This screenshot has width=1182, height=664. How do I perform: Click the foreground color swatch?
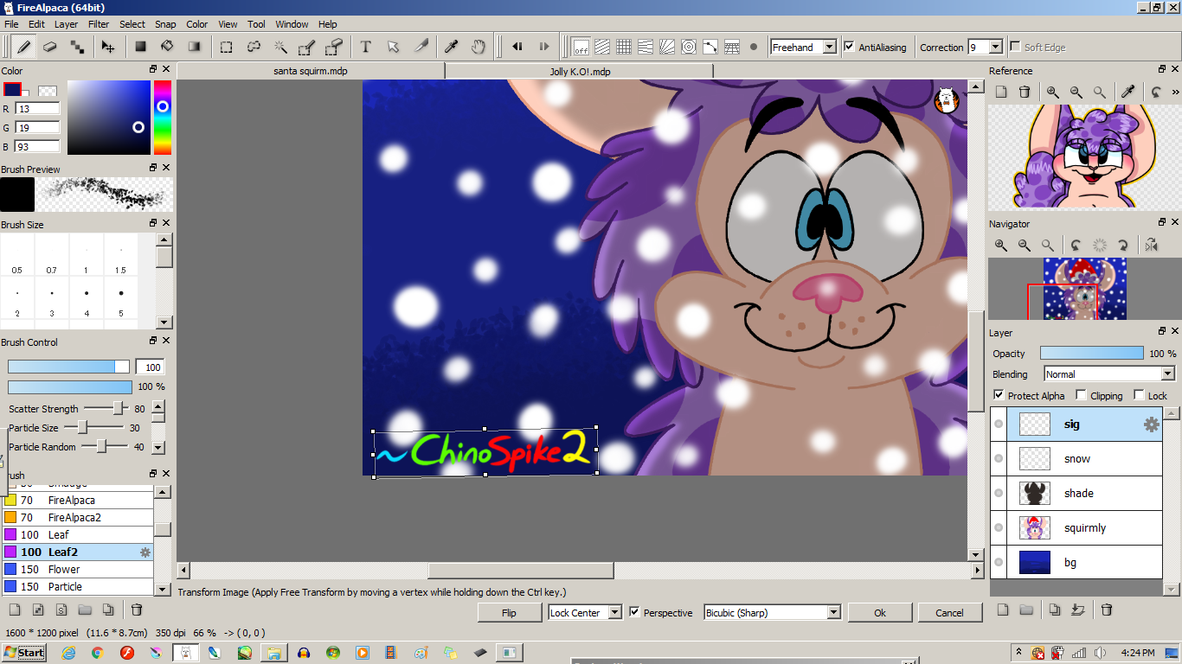pos(12,89)
